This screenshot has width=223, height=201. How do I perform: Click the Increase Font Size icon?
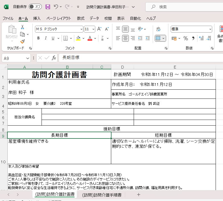coord(99,29)
